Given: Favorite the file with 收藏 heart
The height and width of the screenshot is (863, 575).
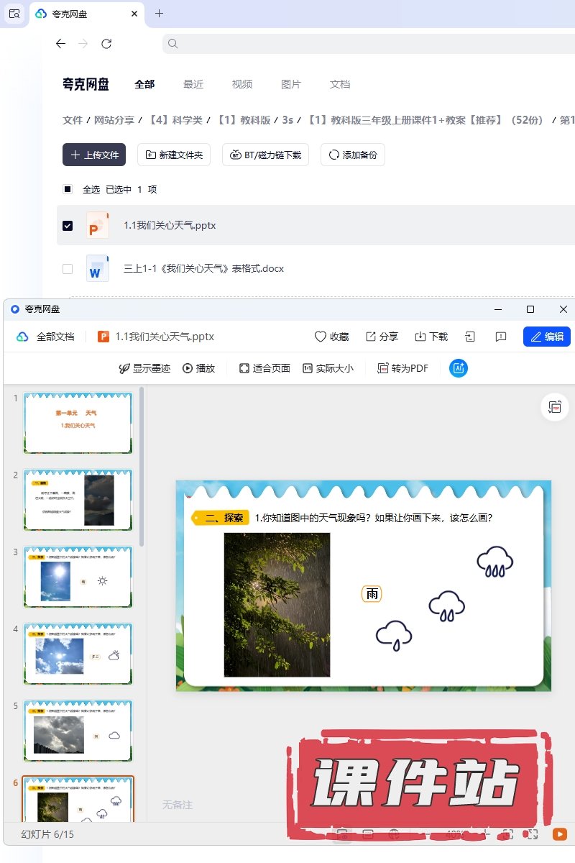Looking at the screenshot, I should (x=331, y=337).
